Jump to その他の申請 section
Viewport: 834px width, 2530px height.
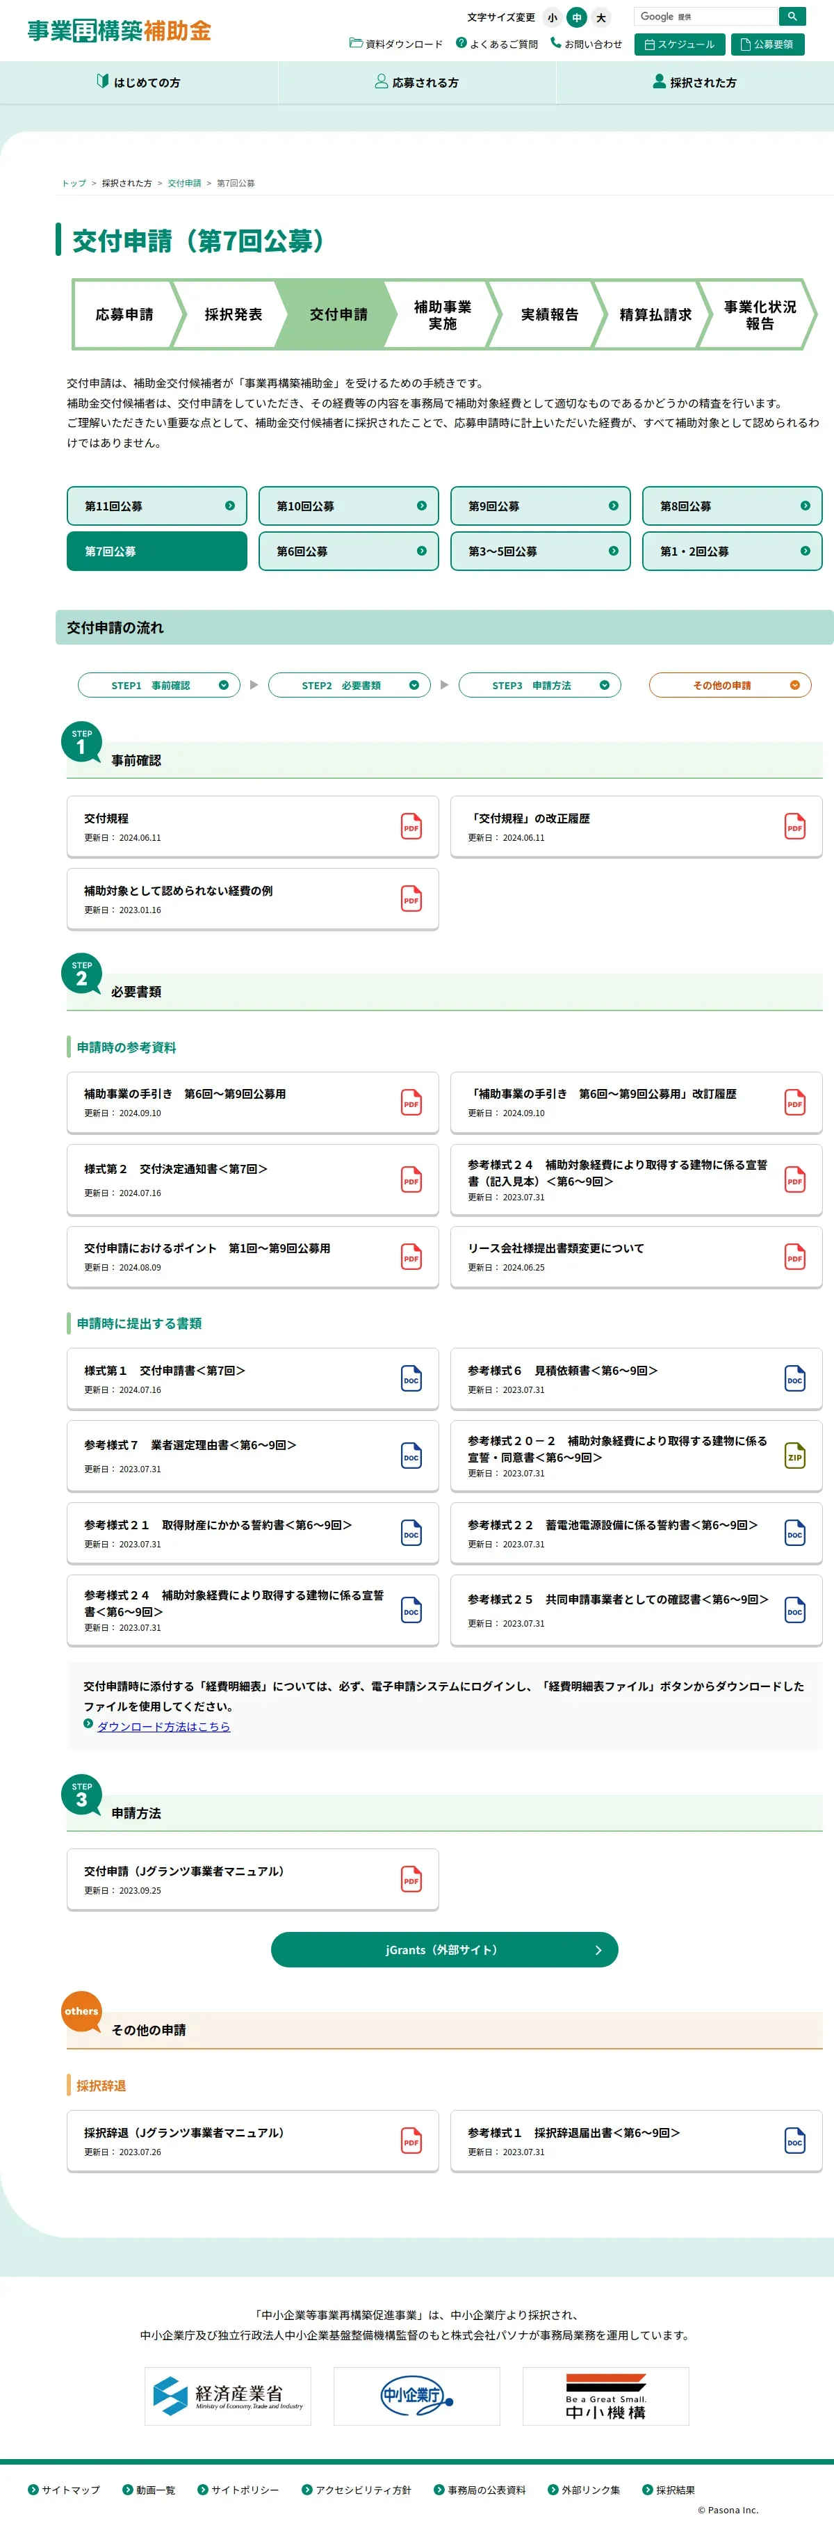pyautogui.click(x=730, y=684)
